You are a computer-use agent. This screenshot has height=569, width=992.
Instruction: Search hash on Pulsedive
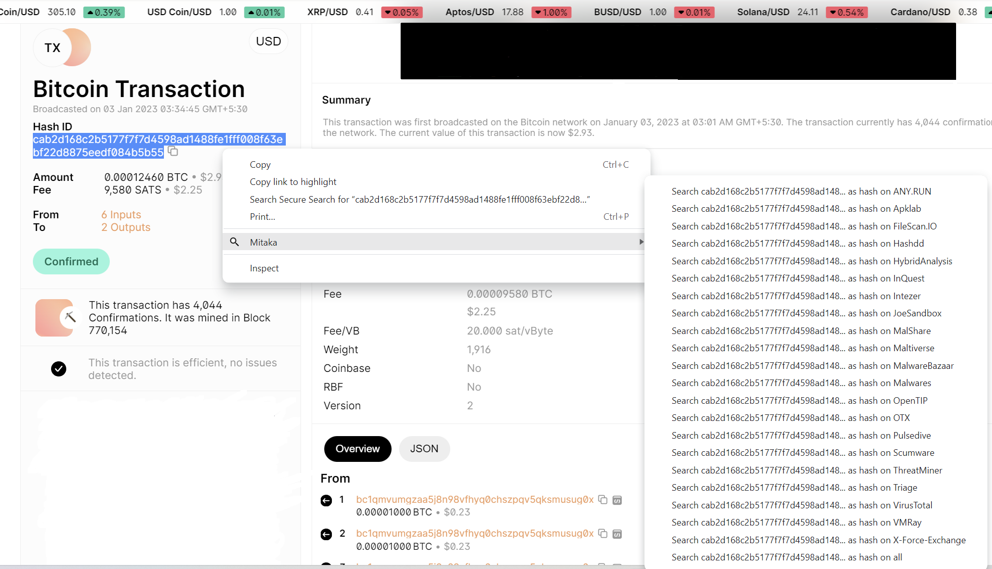click(x=815, y=436)
